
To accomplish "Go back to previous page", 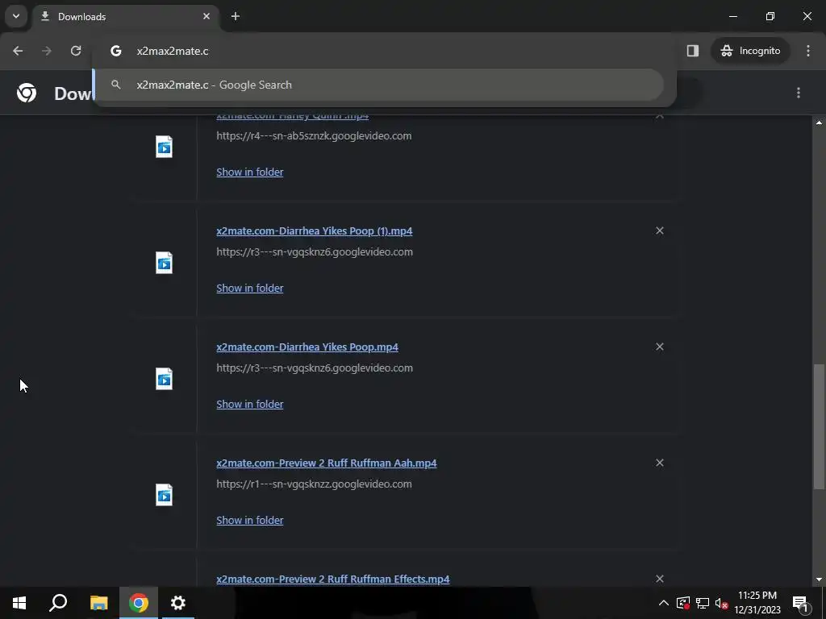I will click(x=18, y=51).
